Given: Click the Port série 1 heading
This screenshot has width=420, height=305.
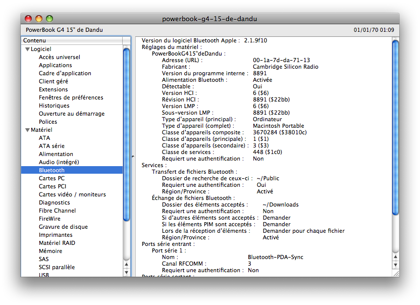Looking at the screenshot, I should pos(169,250).
